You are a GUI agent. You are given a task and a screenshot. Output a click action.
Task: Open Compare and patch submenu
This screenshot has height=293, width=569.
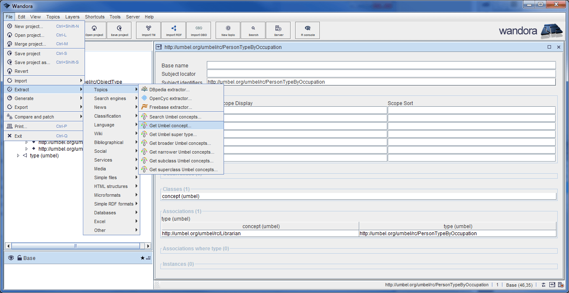[44, 117]
